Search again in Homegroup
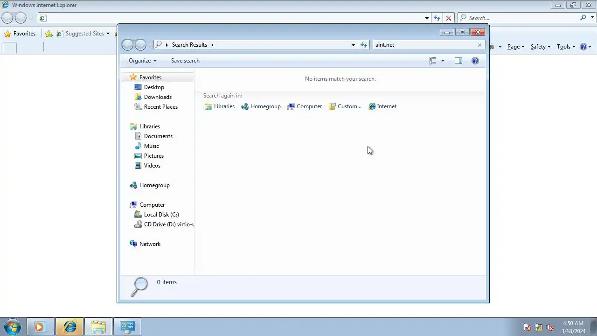The width and height of the screenshot is (597, 336). (x=261, y=106)
